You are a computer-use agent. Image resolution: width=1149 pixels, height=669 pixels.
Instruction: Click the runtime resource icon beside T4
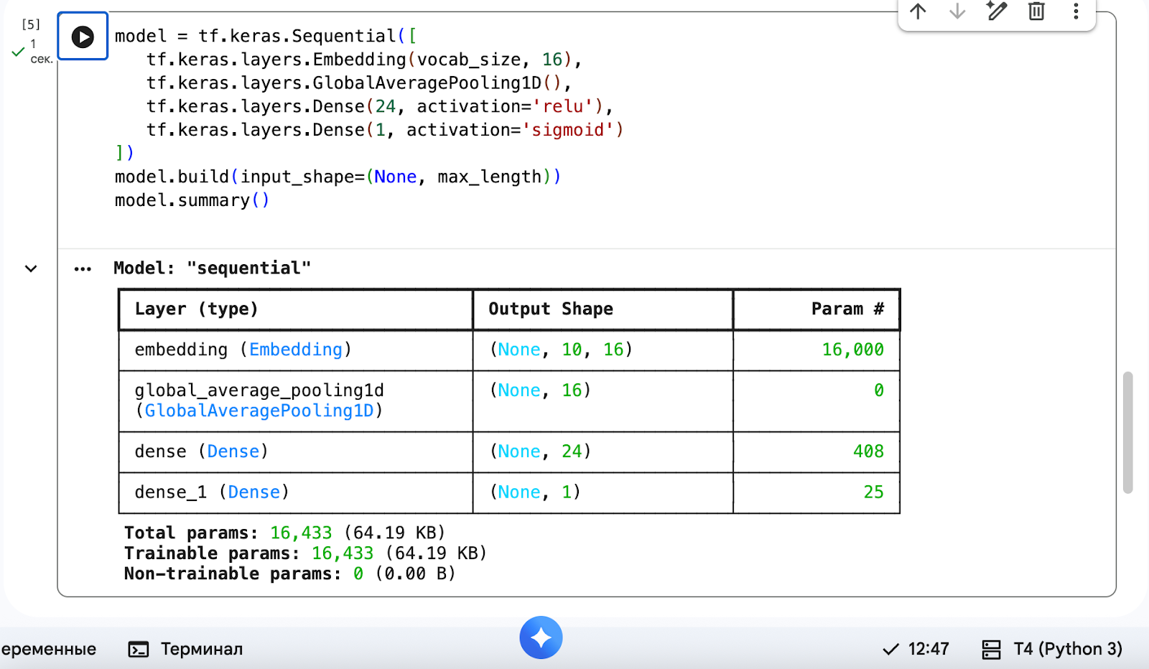[991, 650]
